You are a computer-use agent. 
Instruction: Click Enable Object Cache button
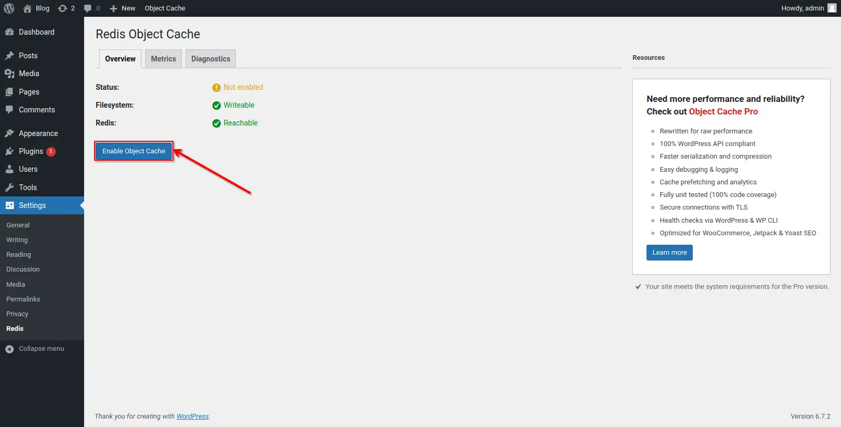(134, 151)
